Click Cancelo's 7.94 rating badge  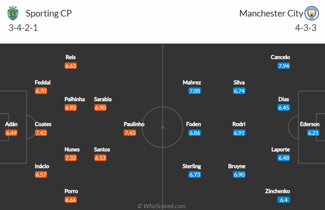coord(284,66)
